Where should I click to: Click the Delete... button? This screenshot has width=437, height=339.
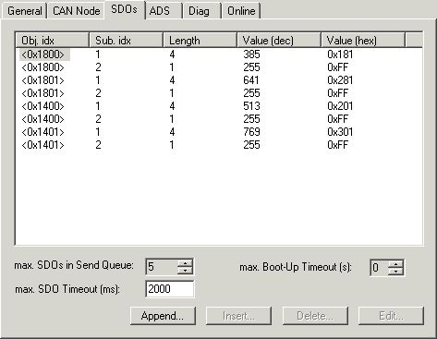pyautogui.click(x=315, y=316)
